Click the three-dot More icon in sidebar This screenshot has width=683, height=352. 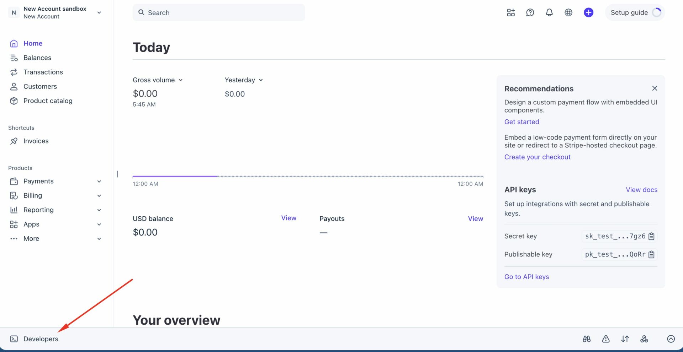(x=14, y=239)
